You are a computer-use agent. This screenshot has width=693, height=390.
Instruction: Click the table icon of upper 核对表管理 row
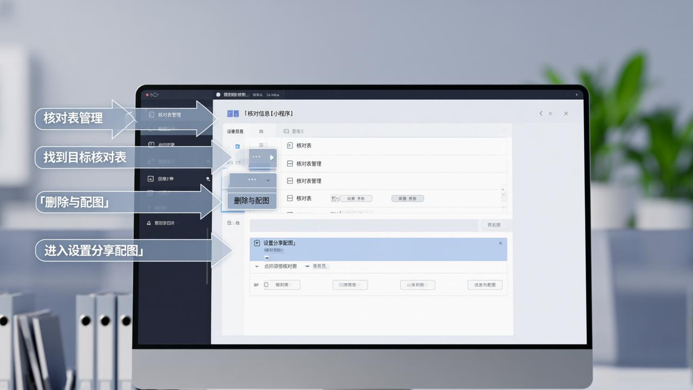[290, 164]
